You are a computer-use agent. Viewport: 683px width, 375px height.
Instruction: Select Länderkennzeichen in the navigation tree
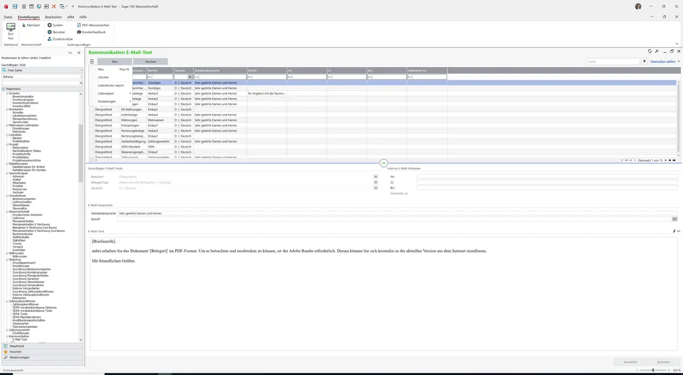tap(24, 115)
